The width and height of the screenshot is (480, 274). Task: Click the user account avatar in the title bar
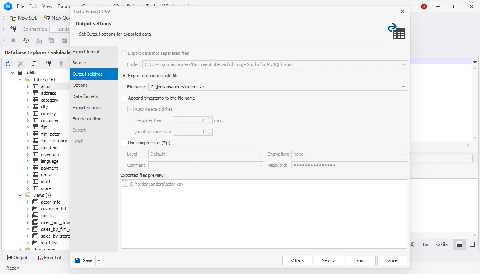point(424,6)
